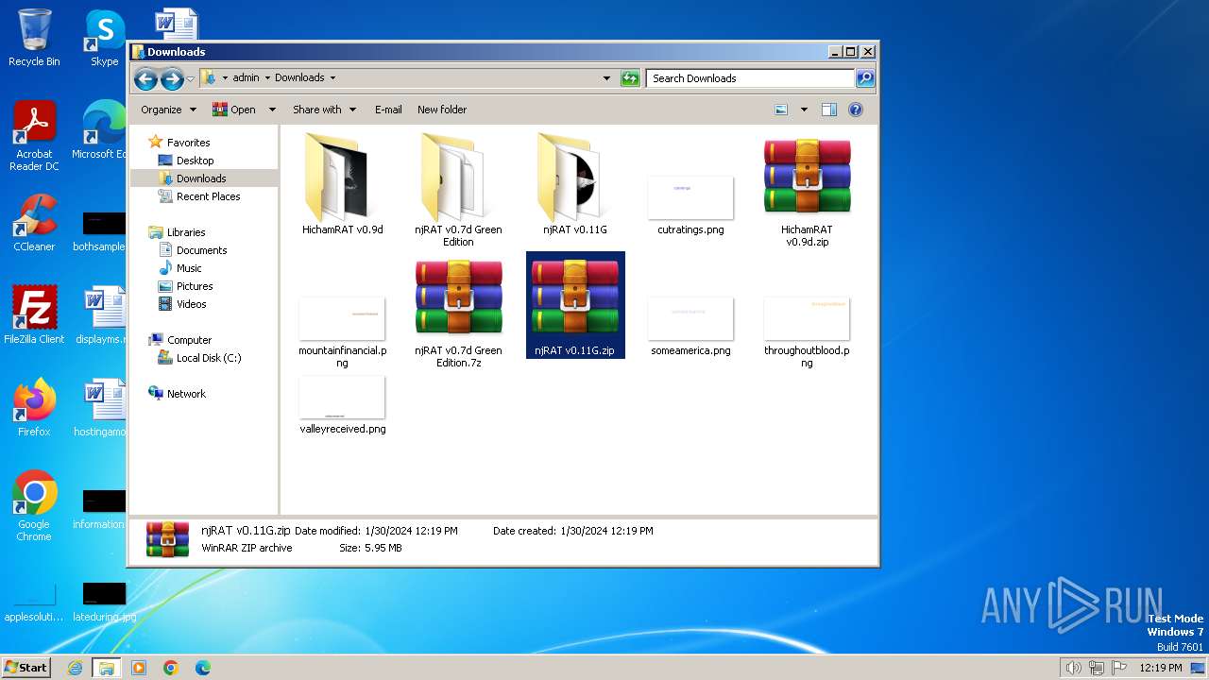Select the CCleaner desktop icon
This screenshot has width=1209, height=680.
coord(34,223)
